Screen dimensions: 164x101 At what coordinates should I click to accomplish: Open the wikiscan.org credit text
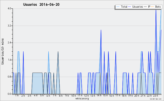coord(82,99)
